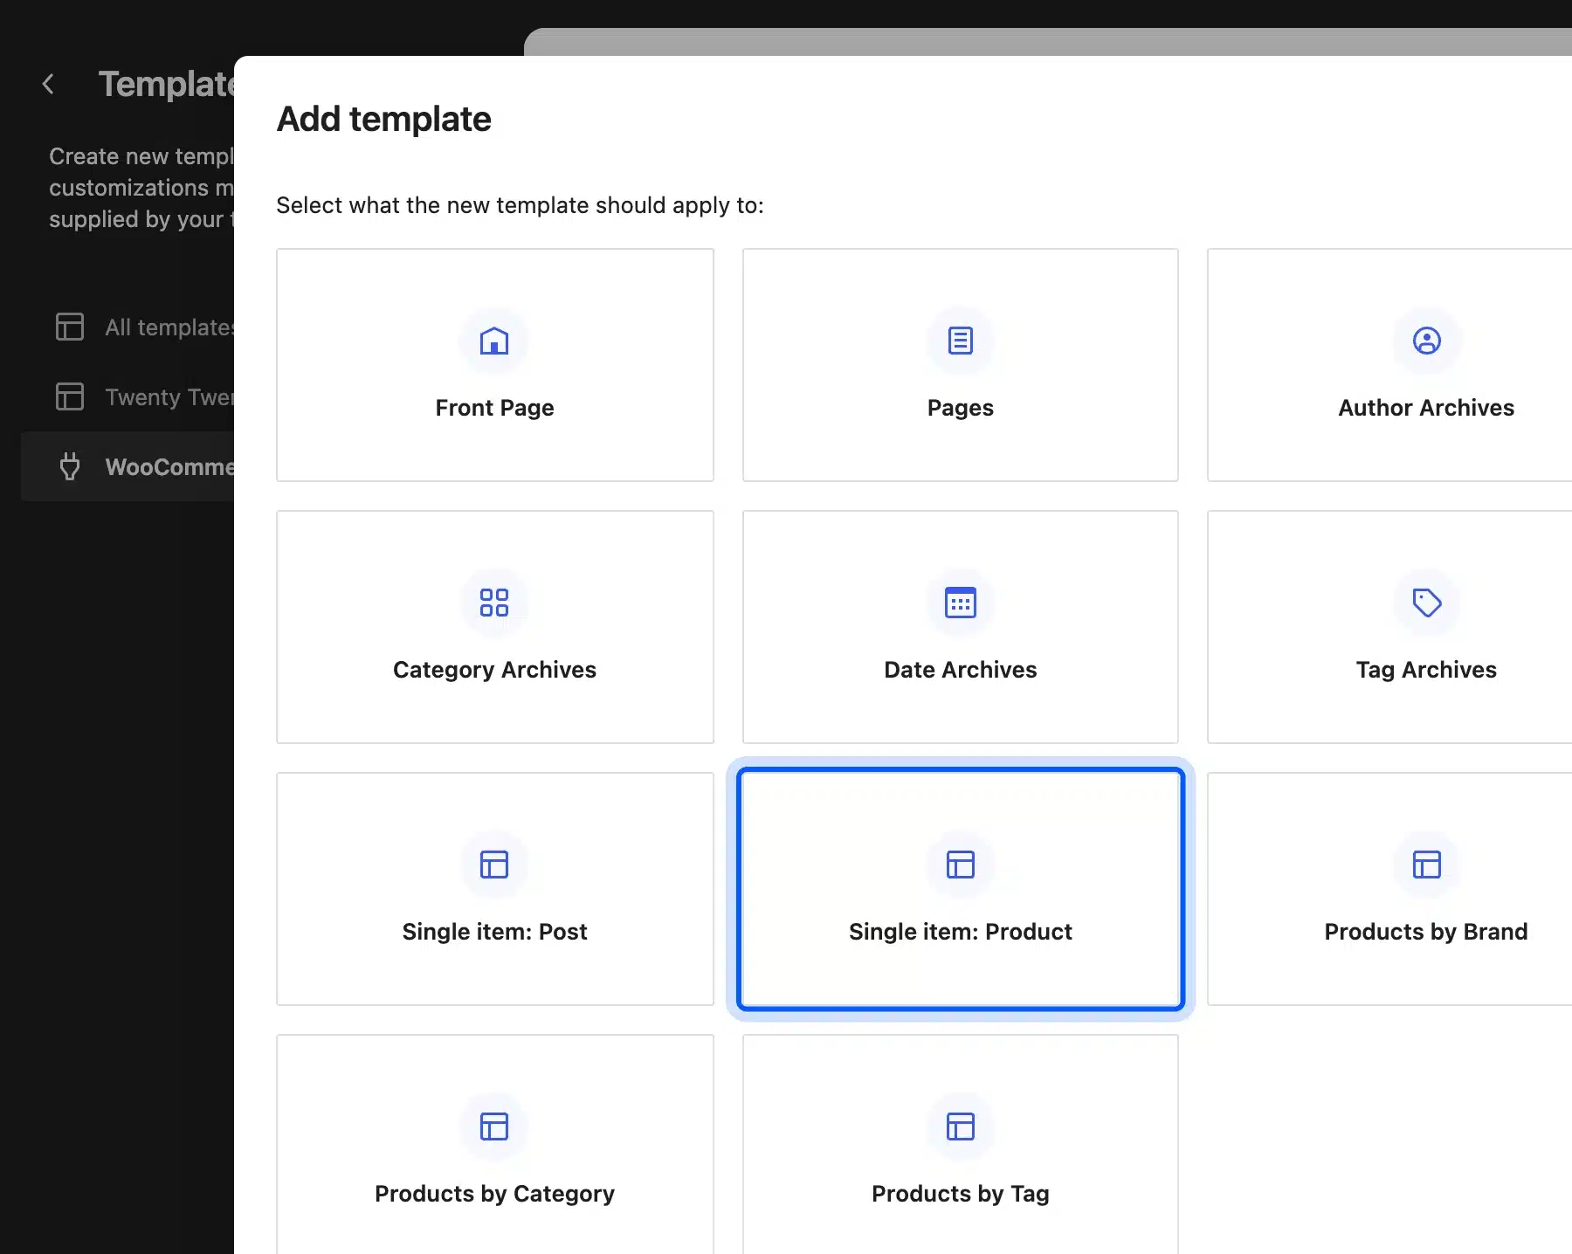Choose the Single item: Product label

[961, 932]
